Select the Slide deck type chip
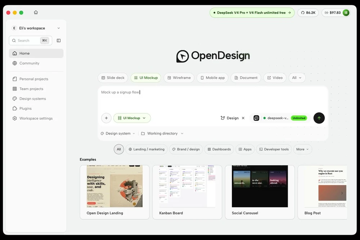Screen dimensions: 360x240 (x=113, y=78)
